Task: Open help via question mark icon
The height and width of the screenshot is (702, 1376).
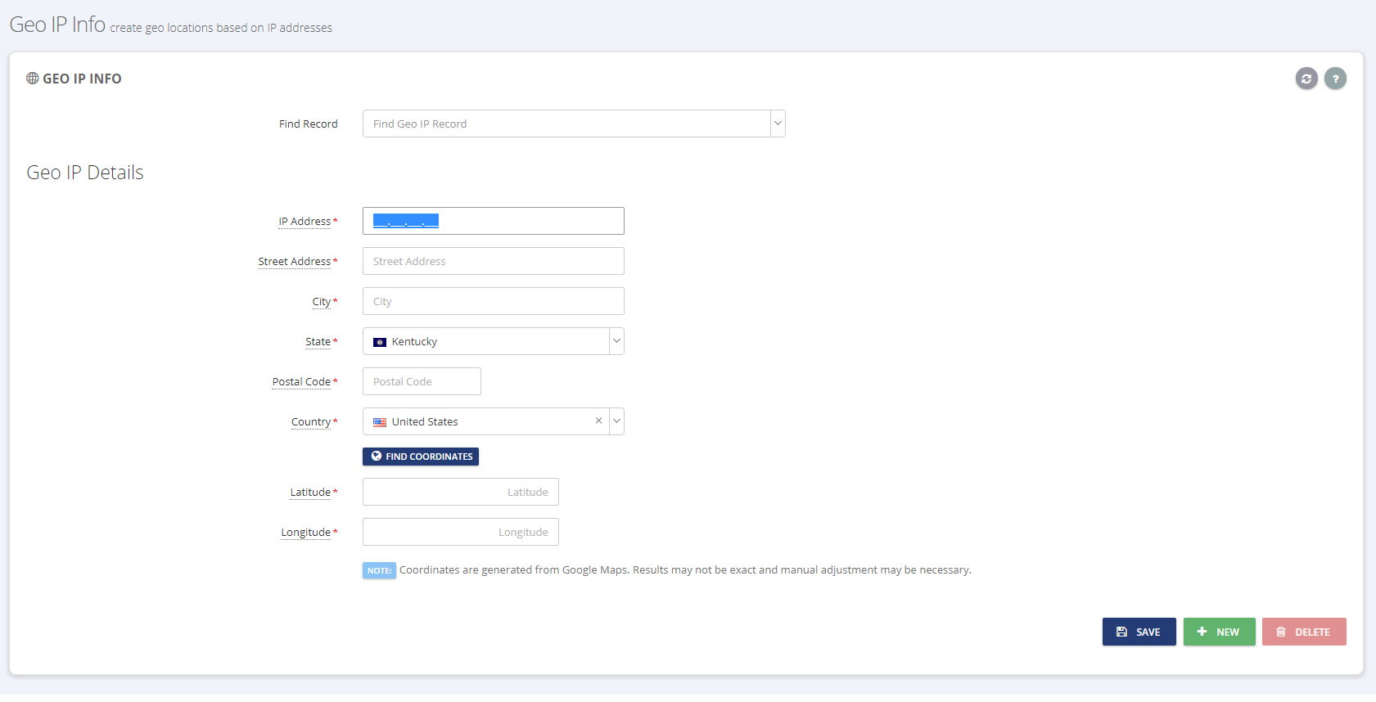Action: [x=1335, y=79]
